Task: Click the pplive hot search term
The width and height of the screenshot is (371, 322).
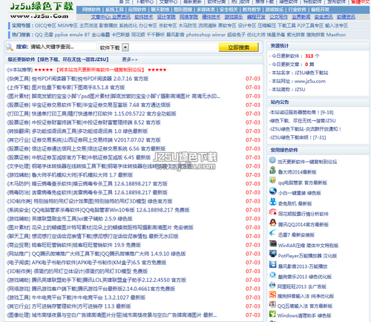Action: (61, 35)
